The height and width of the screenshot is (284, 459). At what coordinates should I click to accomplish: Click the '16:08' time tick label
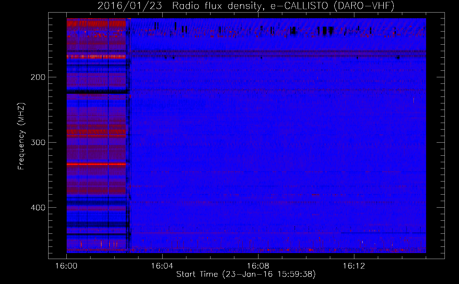pos(258,266)
